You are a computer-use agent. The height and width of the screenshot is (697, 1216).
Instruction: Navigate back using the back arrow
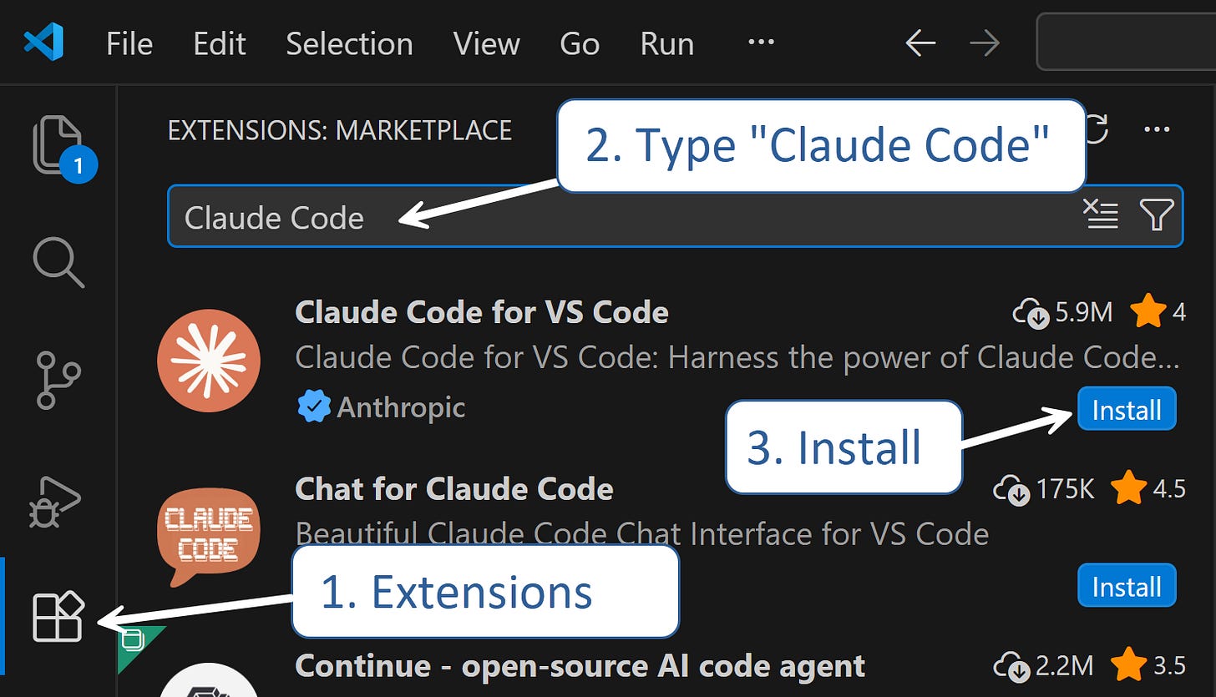[920, 43]
